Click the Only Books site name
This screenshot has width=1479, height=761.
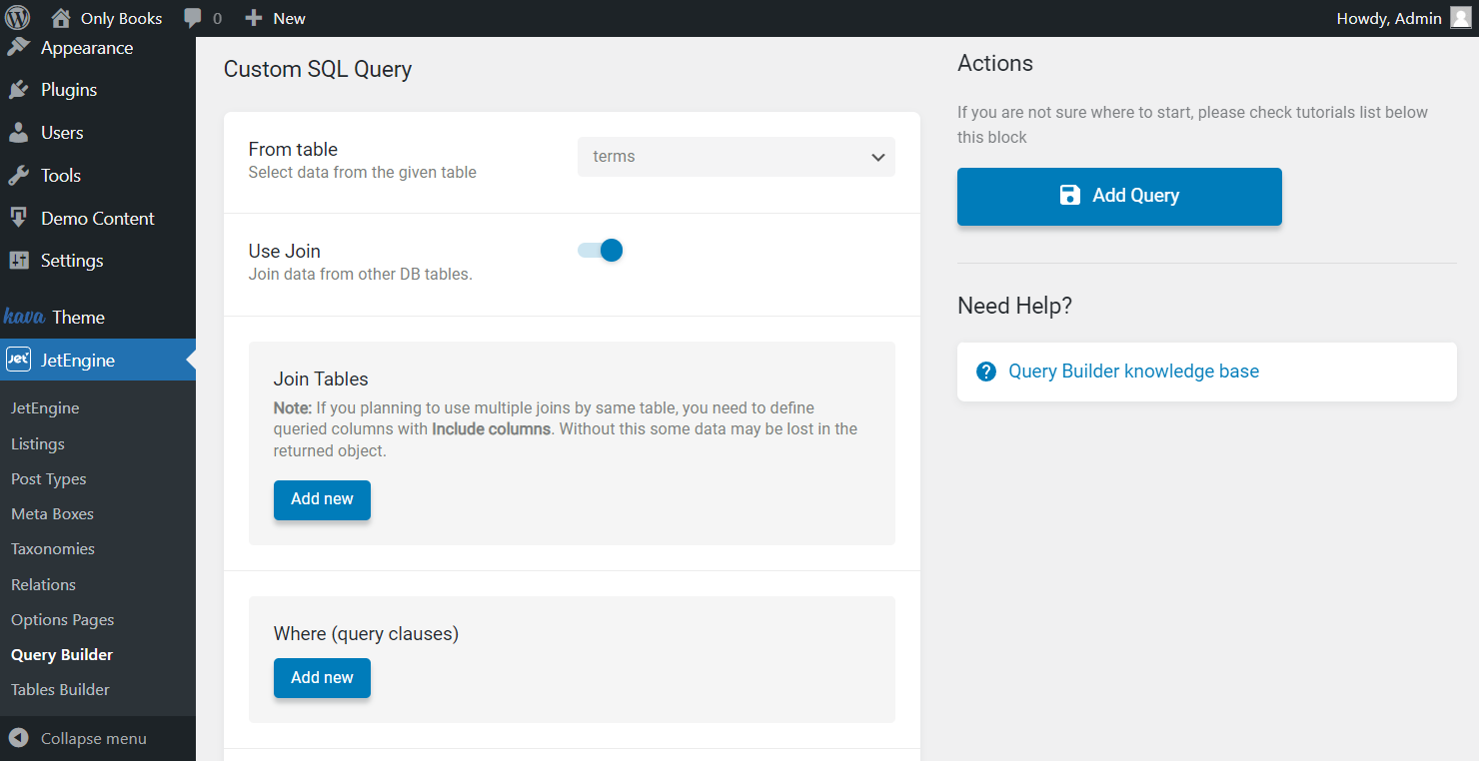122,18
